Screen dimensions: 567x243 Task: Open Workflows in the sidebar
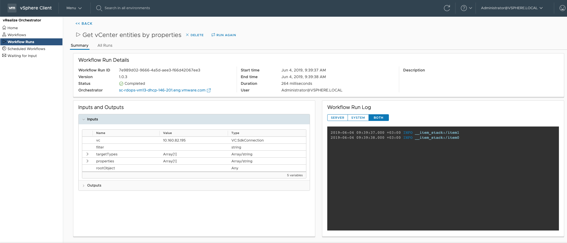pyautogui.click(x=17, y=35)
